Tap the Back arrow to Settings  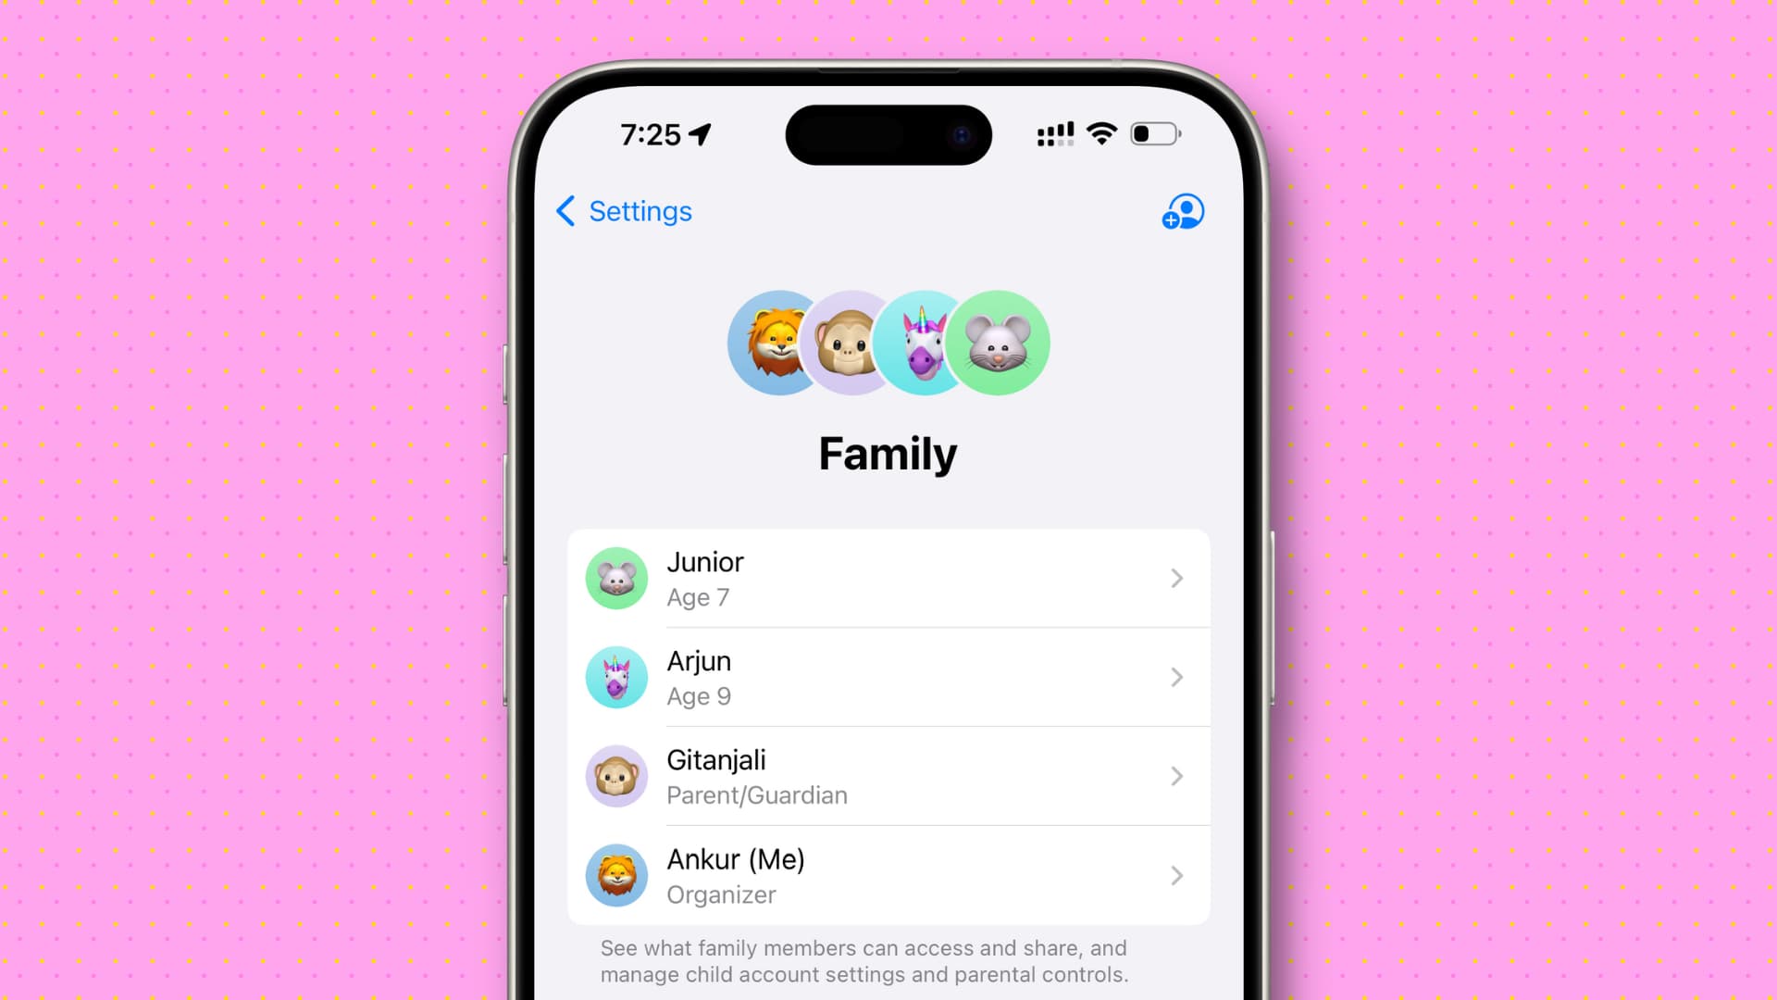coord(564,210)
